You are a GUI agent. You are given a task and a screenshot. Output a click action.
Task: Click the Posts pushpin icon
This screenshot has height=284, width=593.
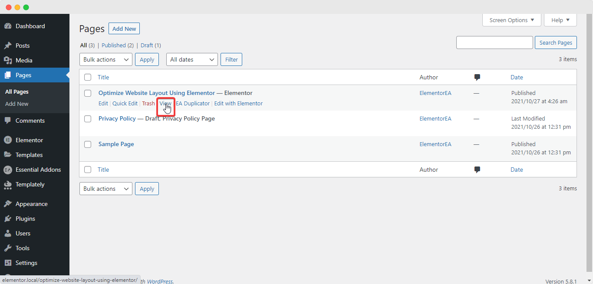pos(8,46)
